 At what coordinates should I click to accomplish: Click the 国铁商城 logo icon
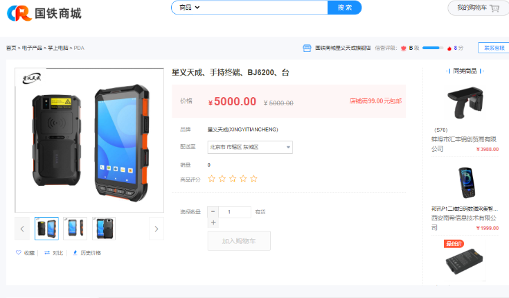pos(19,13)
